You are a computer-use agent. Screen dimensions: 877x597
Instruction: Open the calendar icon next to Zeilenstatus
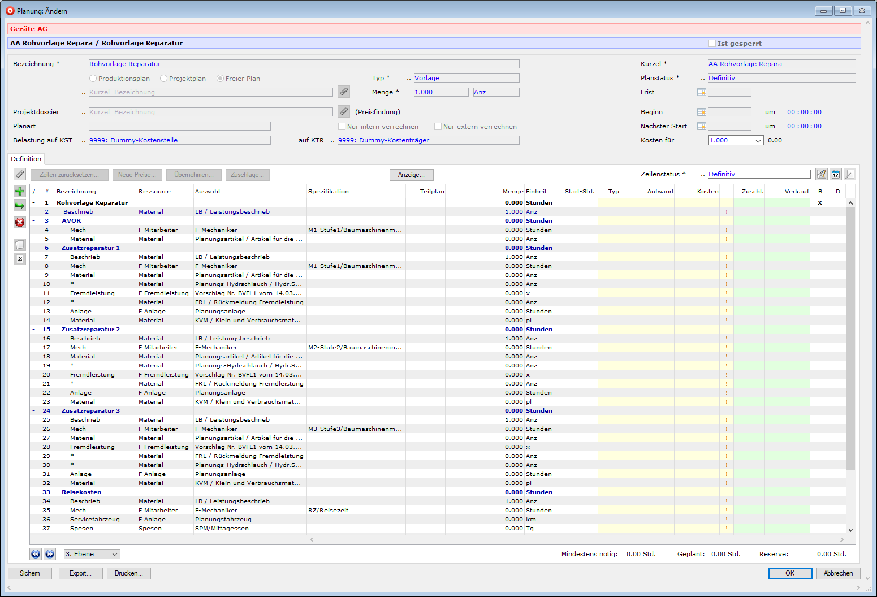[x=836, y=174]
